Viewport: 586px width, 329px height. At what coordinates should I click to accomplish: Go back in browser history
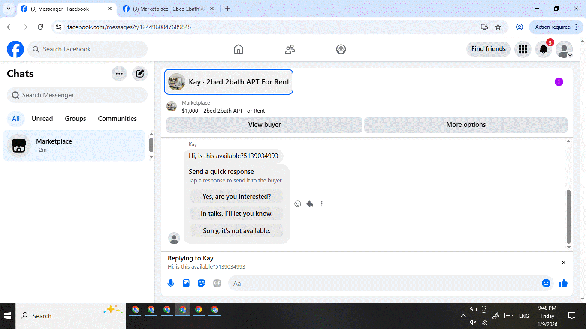click(x=9, y=27)
